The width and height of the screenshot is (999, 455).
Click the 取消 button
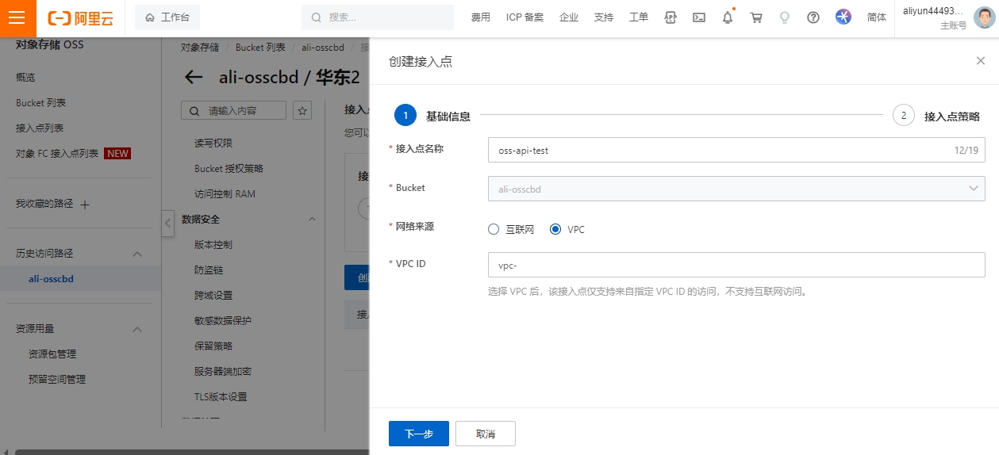[485, 434]
